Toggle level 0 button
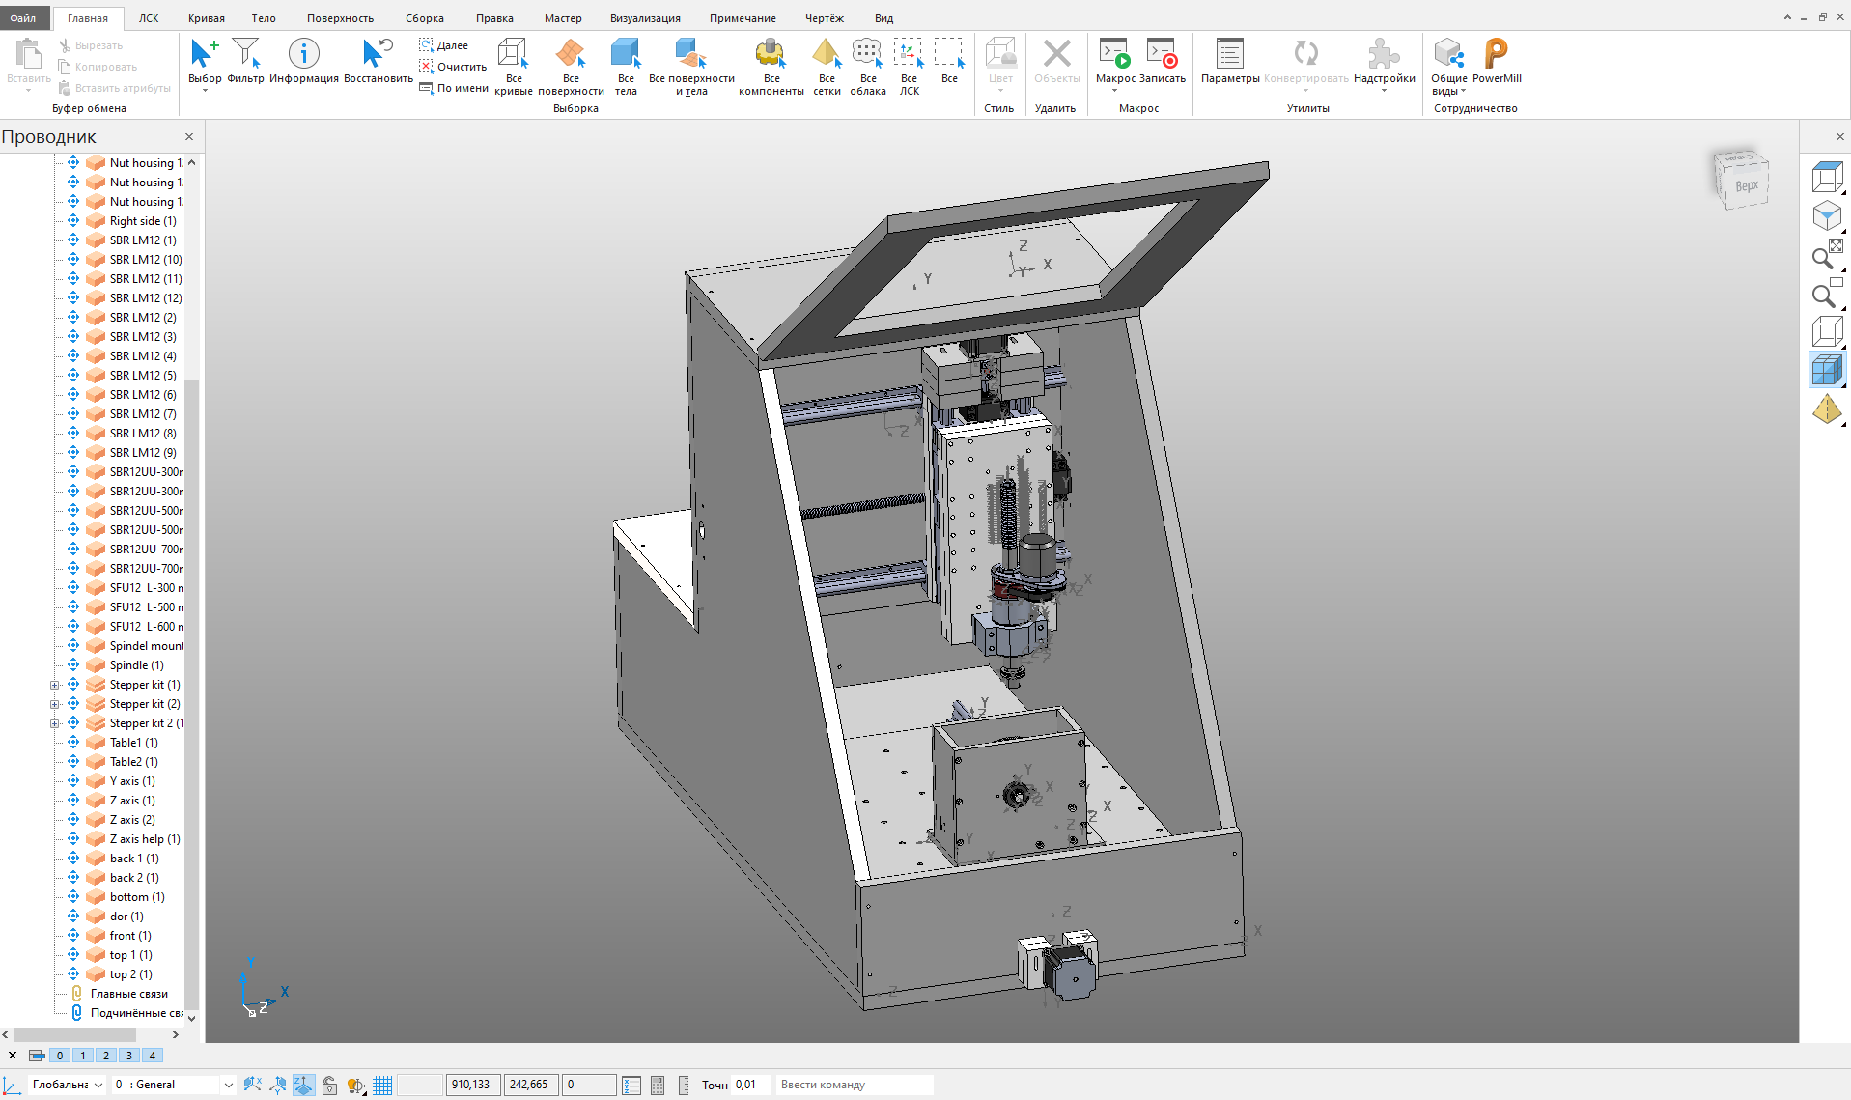 (x=60, y=1056)
